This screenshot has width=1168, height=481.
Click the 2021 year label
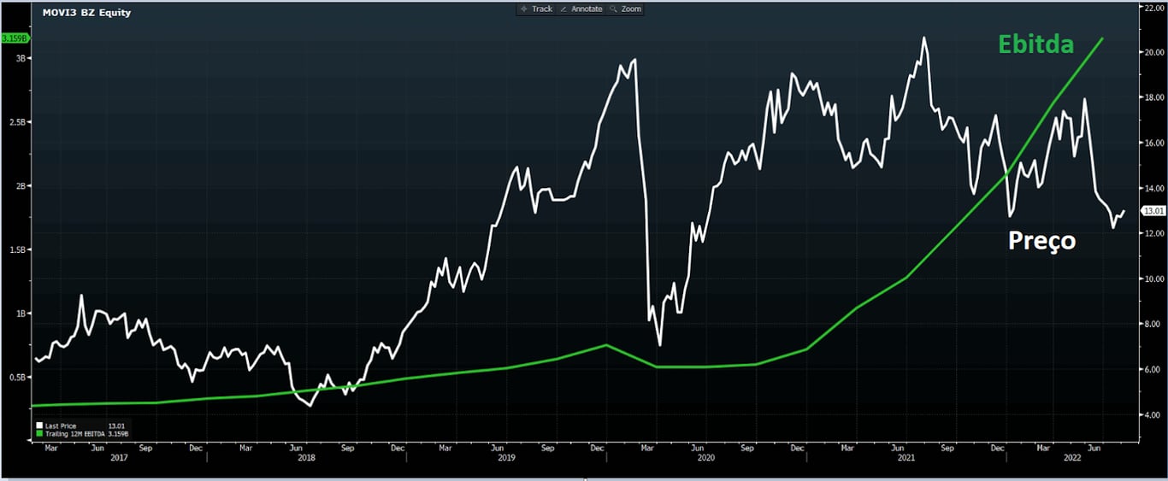tap(908, 459)
